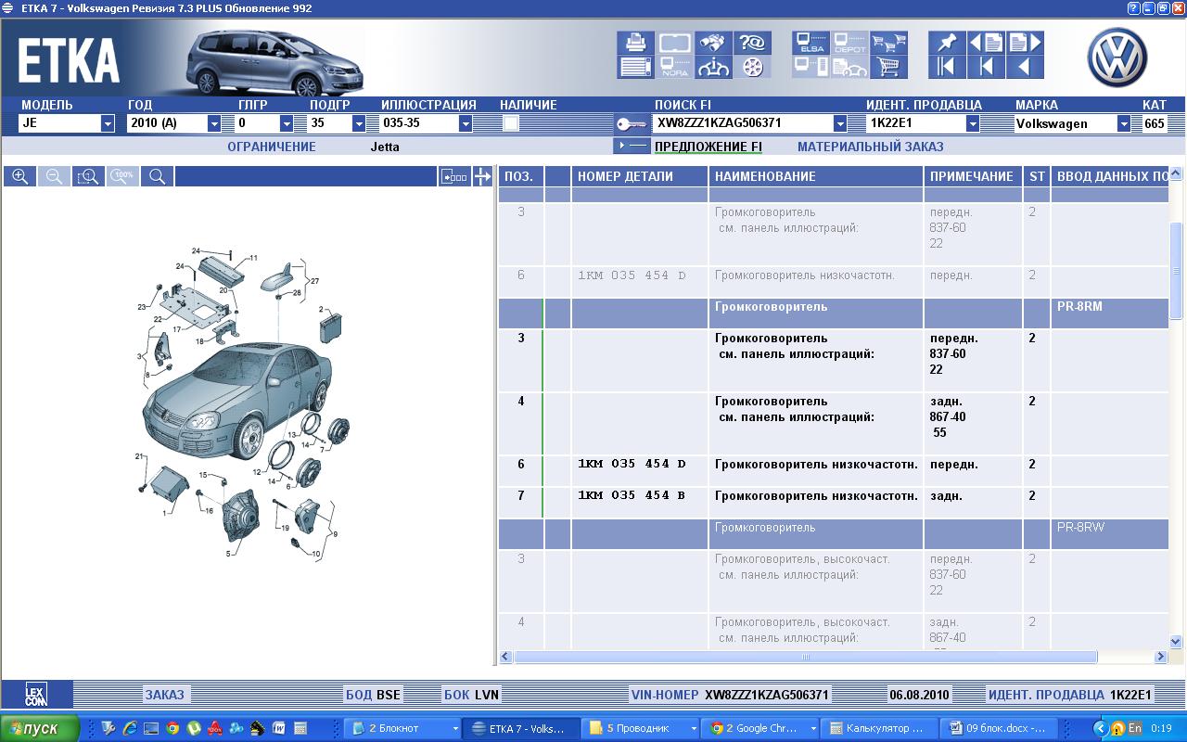Open the ИЛЛЮСТРАЦИЯ dropdown showing 035-35

click(466, 123)
